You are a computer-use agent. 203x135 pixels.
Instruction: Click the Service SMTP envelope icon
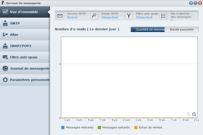(60, 16)
